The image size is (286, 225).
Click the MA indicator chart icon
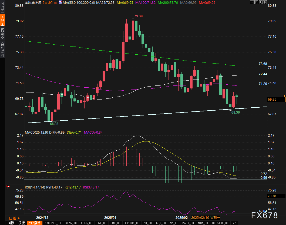[x=60, y=2]
